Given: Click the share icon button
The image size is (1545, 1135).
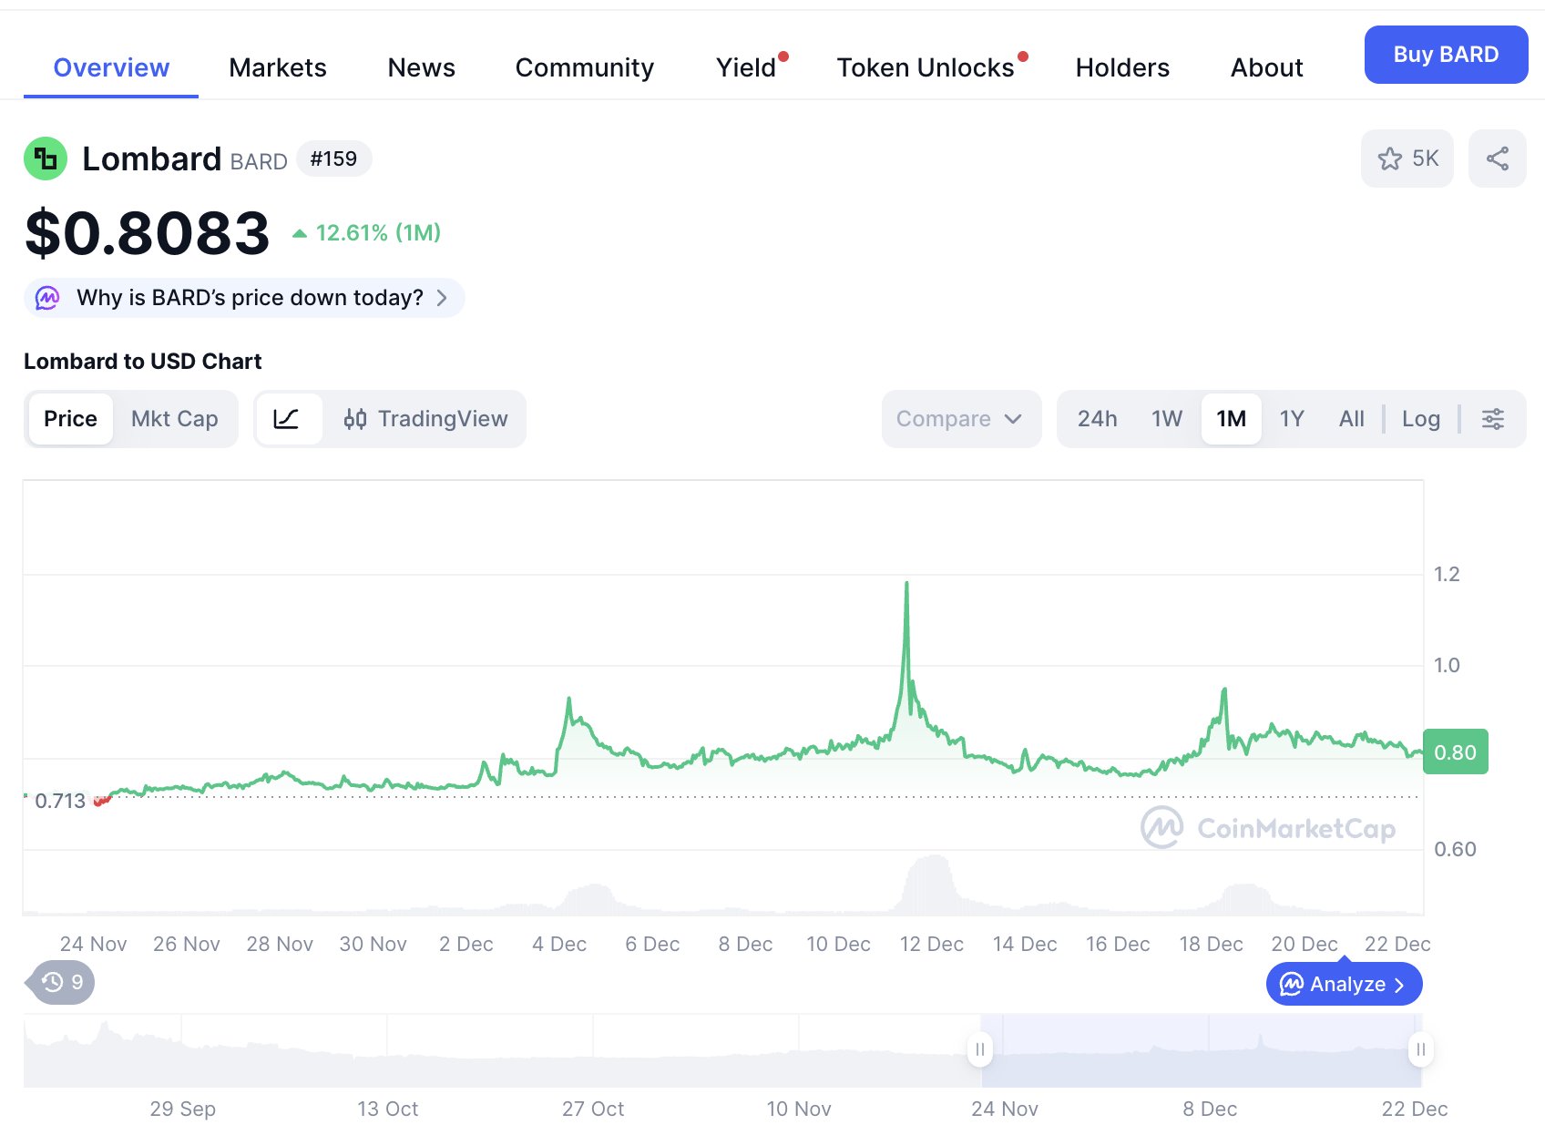Looking at the screenshot, I should (1497, 158).
